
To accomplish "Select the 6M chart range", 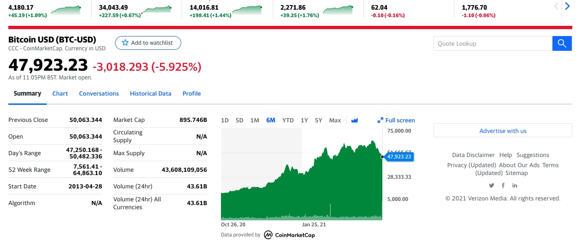I will pos(271,120).
